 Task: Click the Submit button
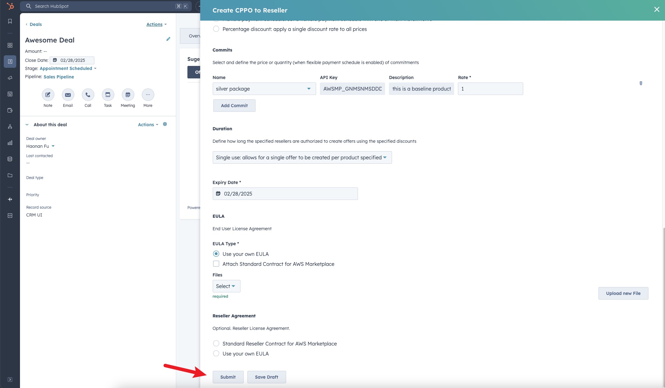click(x=228, y=377)
